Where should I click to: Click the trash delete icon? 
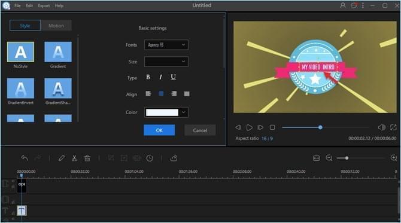pos(87,158)
